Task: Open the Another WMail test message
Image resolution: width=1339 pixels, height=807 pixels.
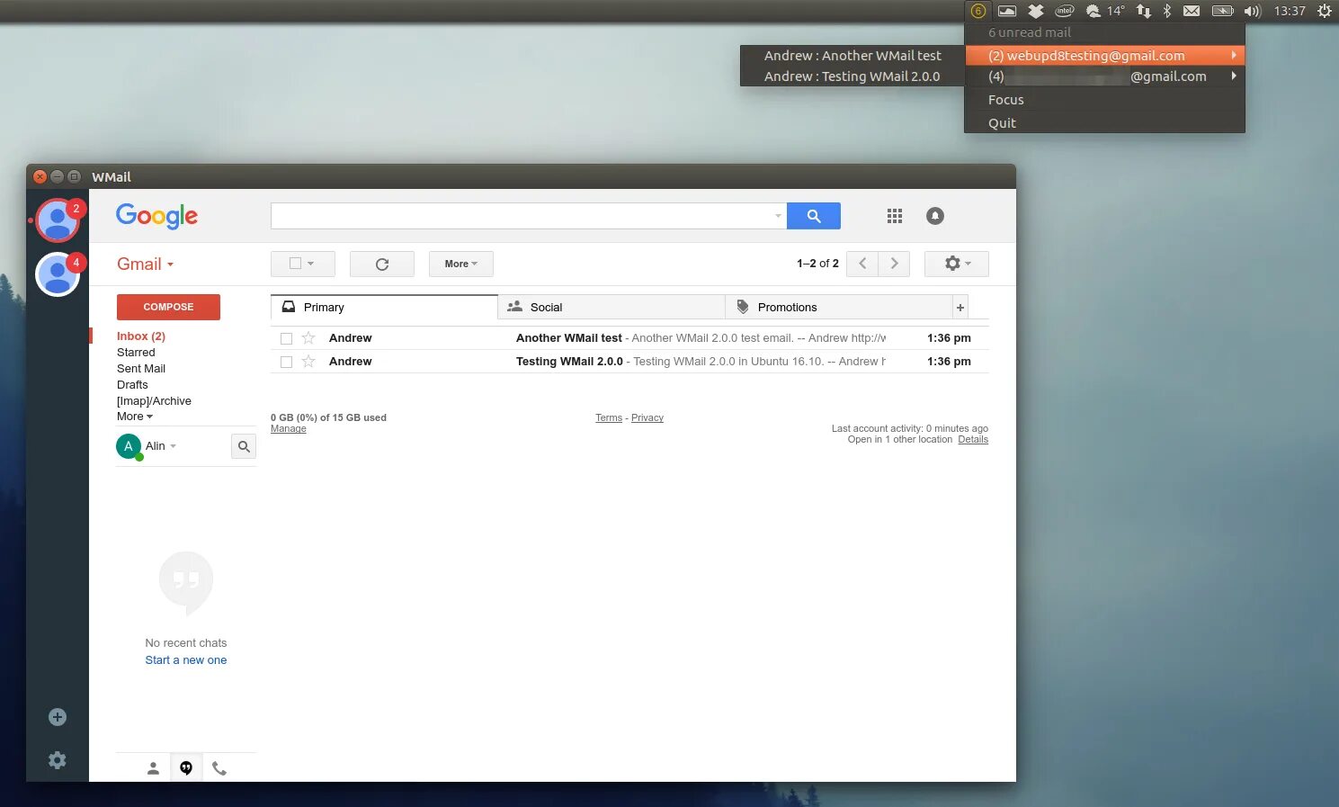Action: click(x=629, y=338)
